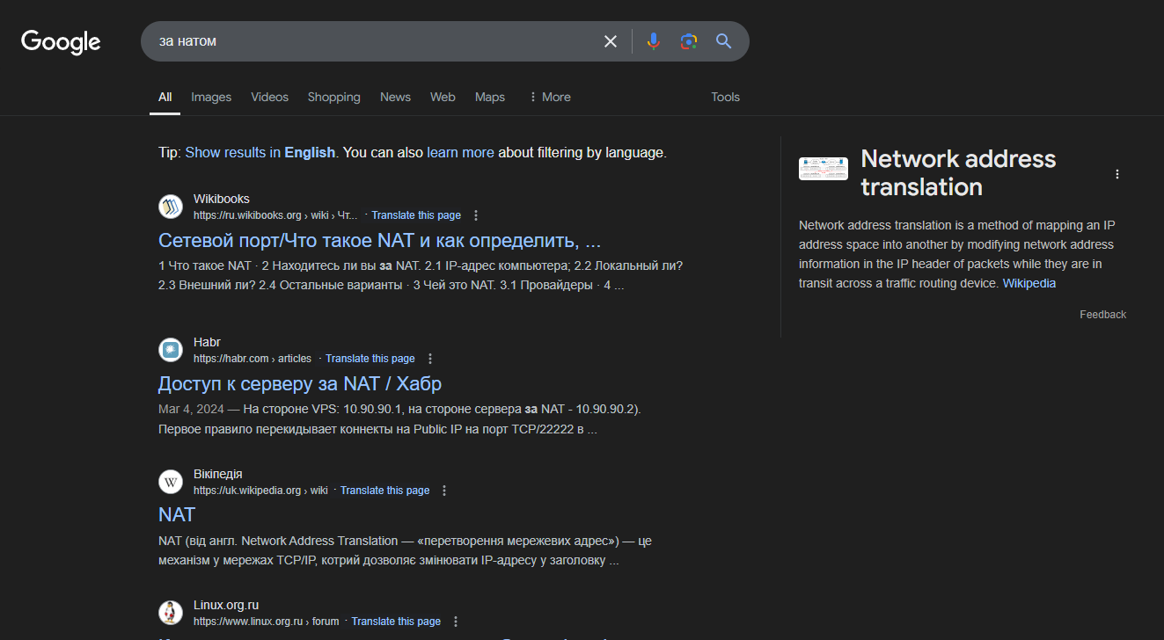
Task: Open the Maps tab
Action: 490,97
